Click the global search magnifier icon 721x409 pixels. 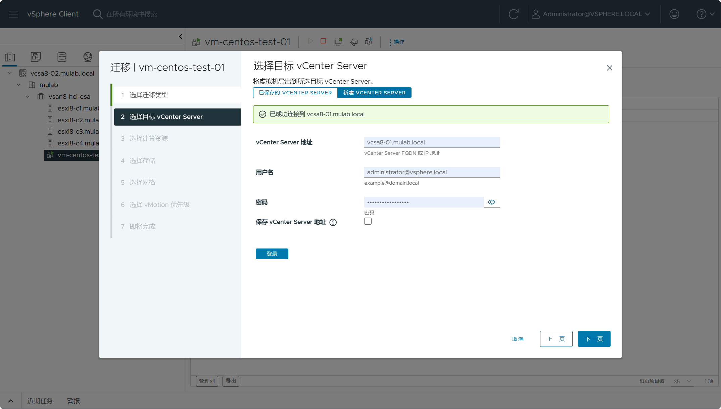coord(97,14)
